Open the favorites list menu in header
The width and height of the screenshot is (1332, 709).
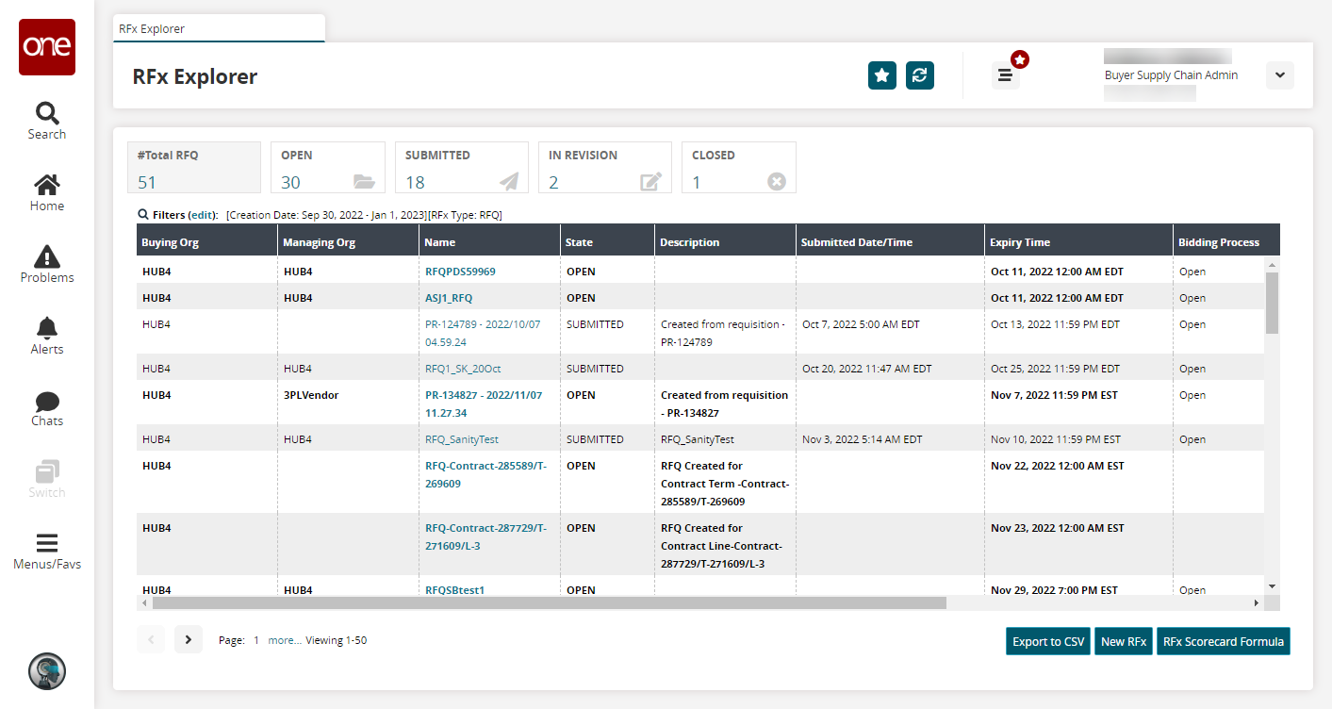tap(1006, 75)
